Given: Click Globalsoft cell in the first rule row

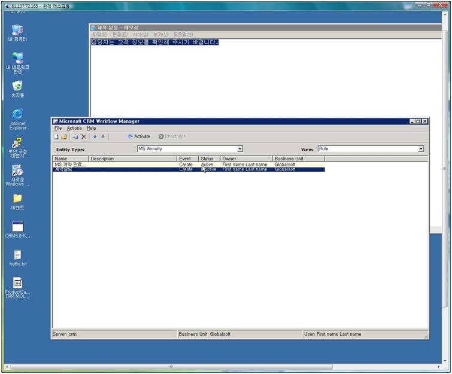Looking at the screenshot, I should [285, 165].
